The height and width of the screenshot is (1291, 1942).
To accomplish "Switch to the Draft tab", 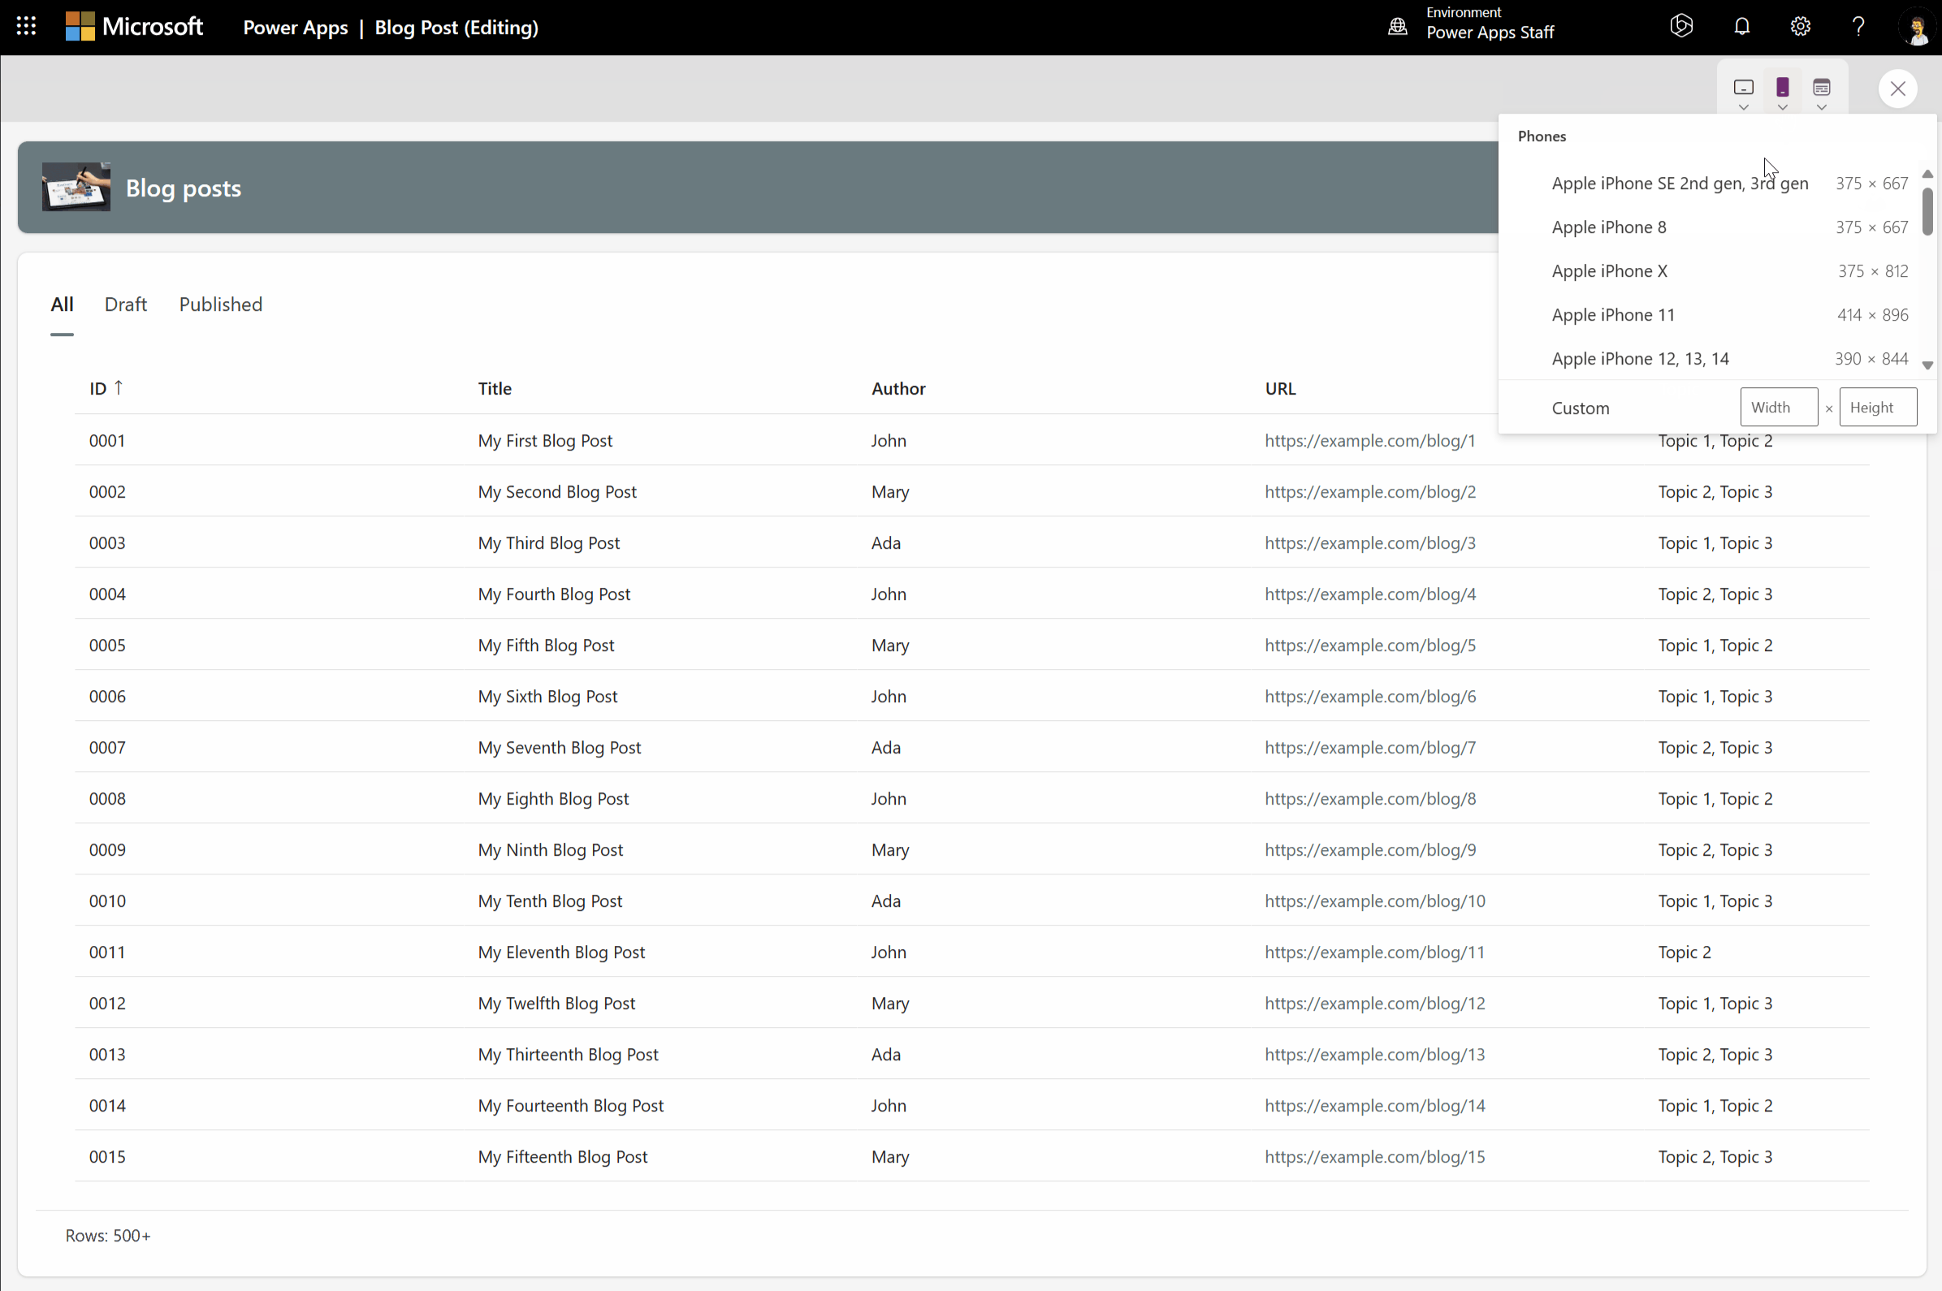I will [125, 304].
